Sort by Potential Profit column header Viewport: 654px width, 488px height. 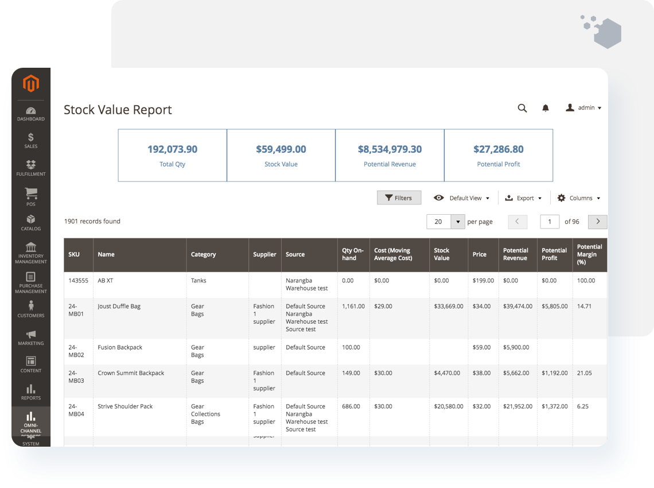(555, 255)
